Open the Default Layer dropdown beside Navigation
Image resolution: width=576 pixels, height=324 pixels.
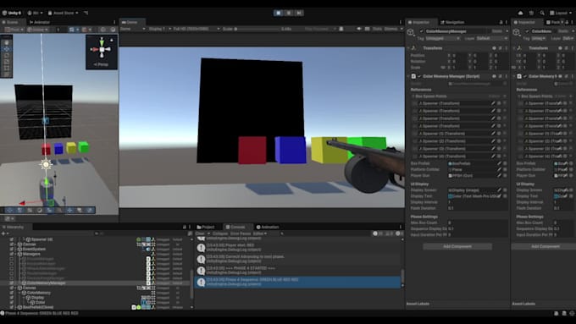point(492,38)
